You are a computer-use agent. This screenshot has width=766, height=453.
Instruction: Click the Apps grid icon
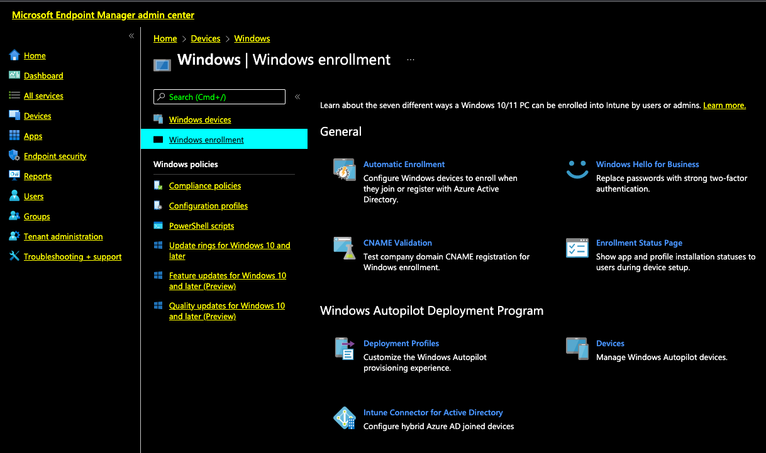[x=14, y=136]
